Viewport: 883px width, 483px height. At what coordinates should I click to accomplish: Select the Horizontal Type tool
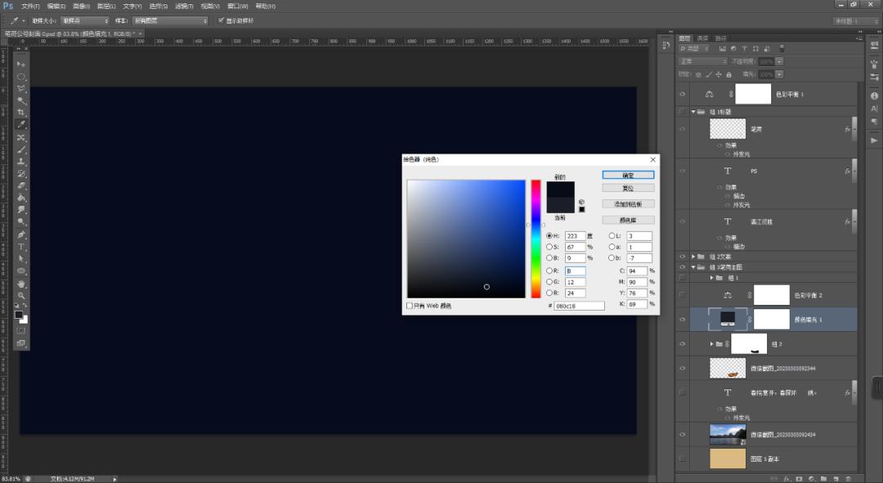click(21, 246)
